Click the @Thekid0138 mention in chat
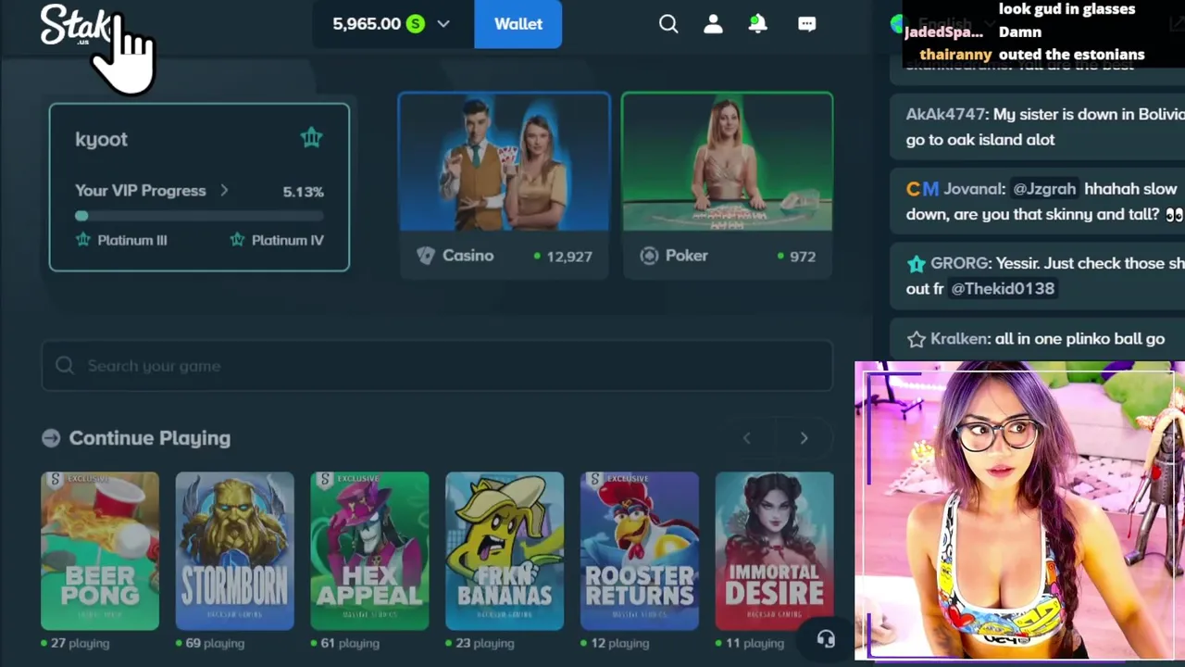 1003,289
